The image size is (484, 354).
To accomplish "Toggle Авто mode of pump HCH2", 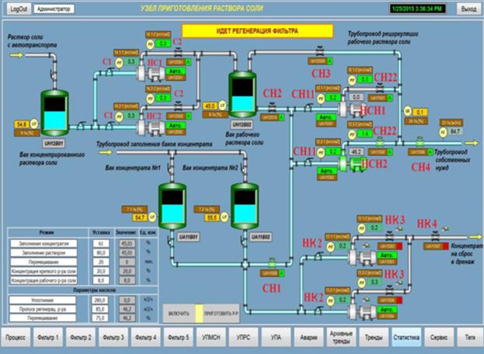I will 327,171.
